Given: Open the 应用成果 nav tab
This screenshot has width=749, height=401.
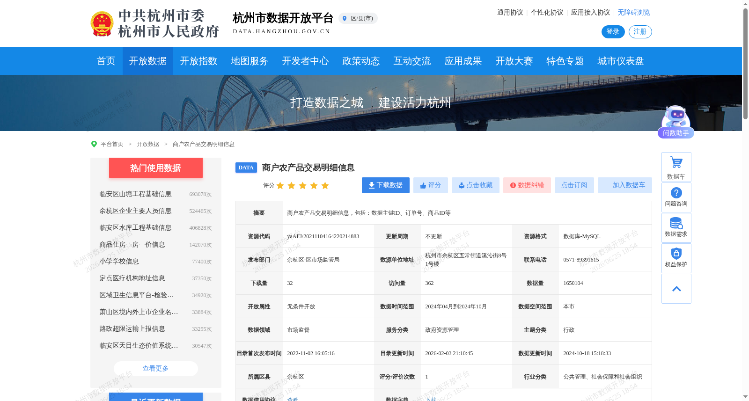Looking at the screenshot, I should 463,61.
